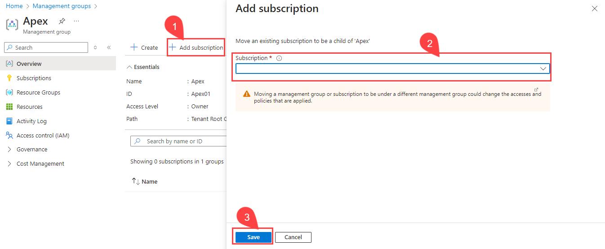The height and width of the screenshot is (249, 605).
Task: Open the ellipsis more options beside Apex
Action: tap(76, 21)
